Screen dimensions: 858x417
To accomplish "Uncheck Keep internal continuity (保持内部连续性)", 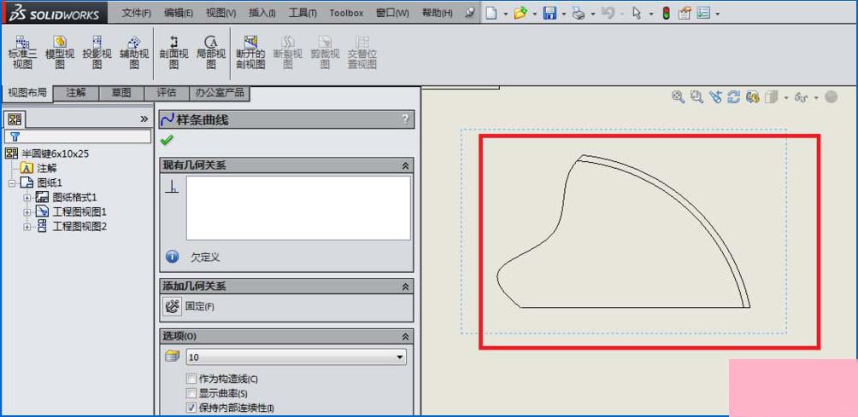I will click(191, 408).
